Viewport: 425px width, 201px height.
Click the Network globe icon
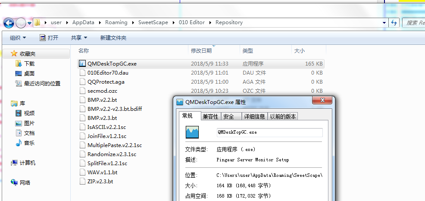14,182
